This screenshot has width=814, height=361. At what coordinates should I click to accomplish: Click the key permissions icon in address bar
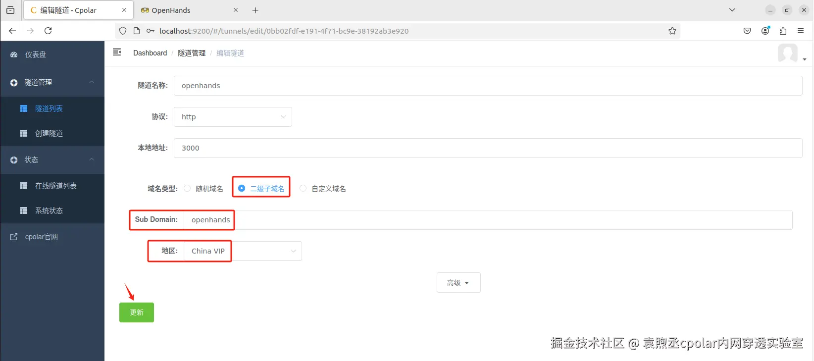[x=151, y=31]
